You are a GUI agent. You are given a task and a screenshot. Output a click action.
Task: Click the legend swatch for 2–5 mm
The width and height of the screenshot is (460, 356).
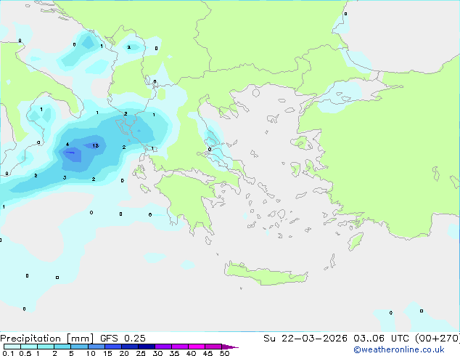click(x=62, y=347)
